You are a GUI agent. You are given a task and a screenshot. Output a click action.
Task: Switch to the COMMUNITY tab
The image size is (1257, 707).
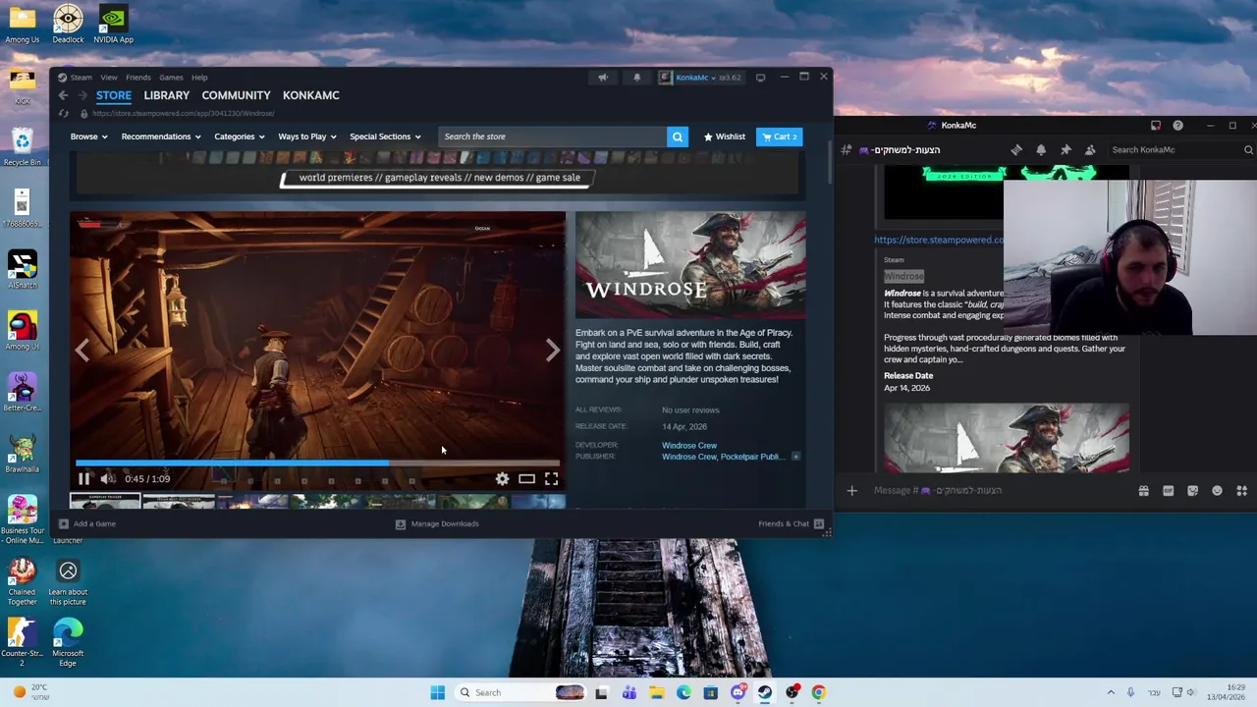tap(236, 95)
